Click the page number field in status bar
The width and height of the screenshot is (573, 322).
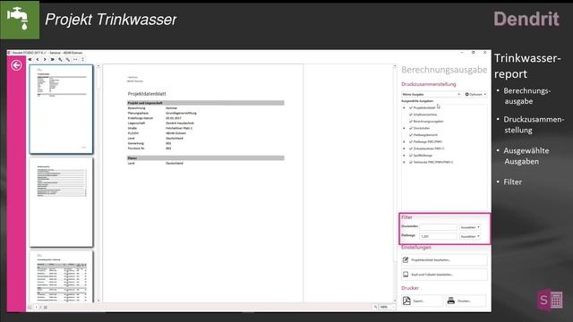click(x=37, y=307)
